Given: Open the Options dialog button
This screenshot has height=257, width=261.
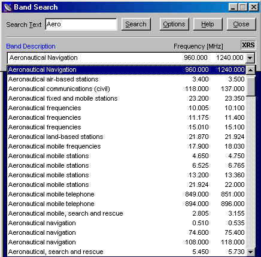Looking at the screenshot, I should 174,24.
